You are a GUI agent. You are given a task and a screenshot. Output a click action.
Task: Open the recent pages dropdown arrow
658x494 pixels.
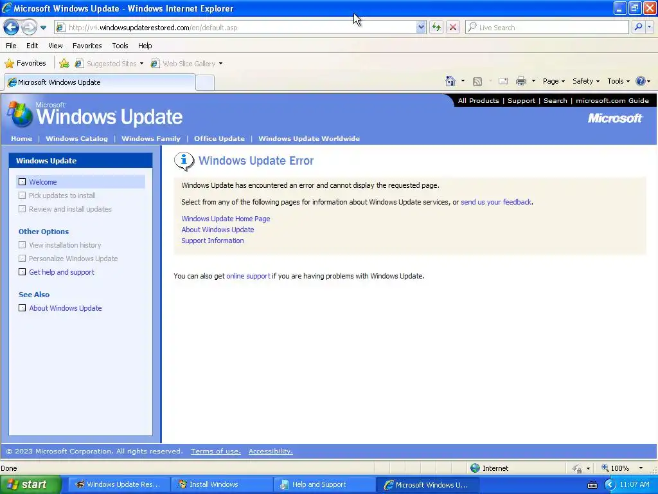coord(43,28)
